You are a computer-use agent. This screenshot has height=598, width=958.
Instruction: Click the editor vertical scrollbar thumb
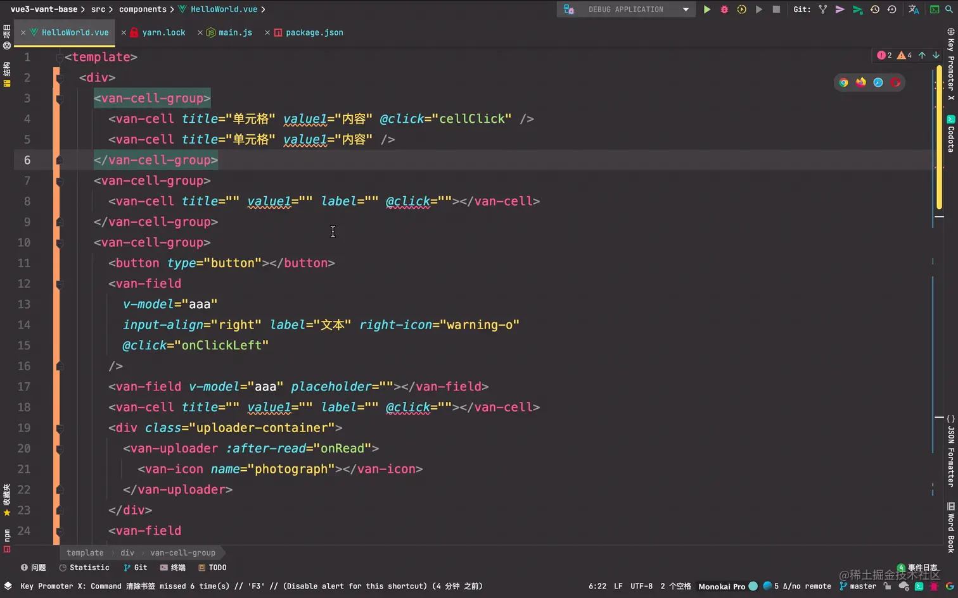click(x=939, y=138)
